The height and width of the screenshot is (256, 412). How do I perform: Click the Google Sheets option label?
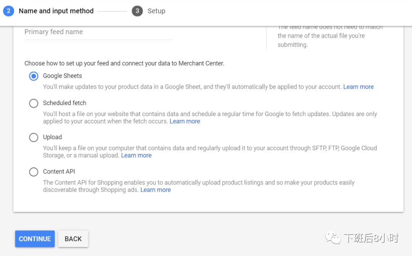point(63,76)
